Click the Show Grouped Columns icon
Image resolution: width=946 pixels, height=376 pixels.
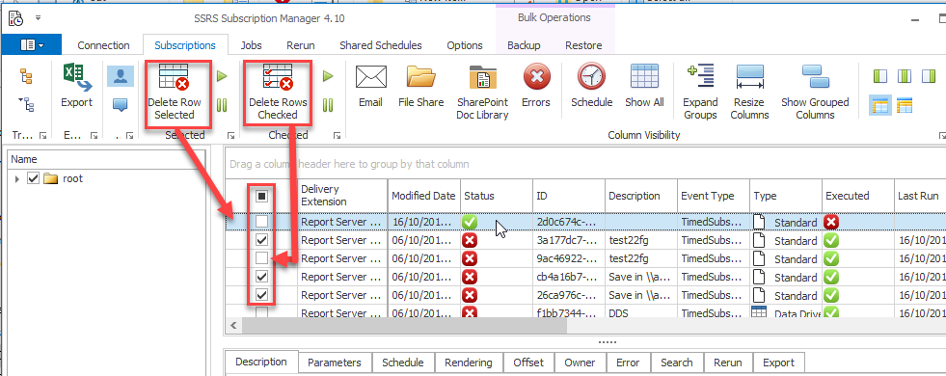pos(815,77)
